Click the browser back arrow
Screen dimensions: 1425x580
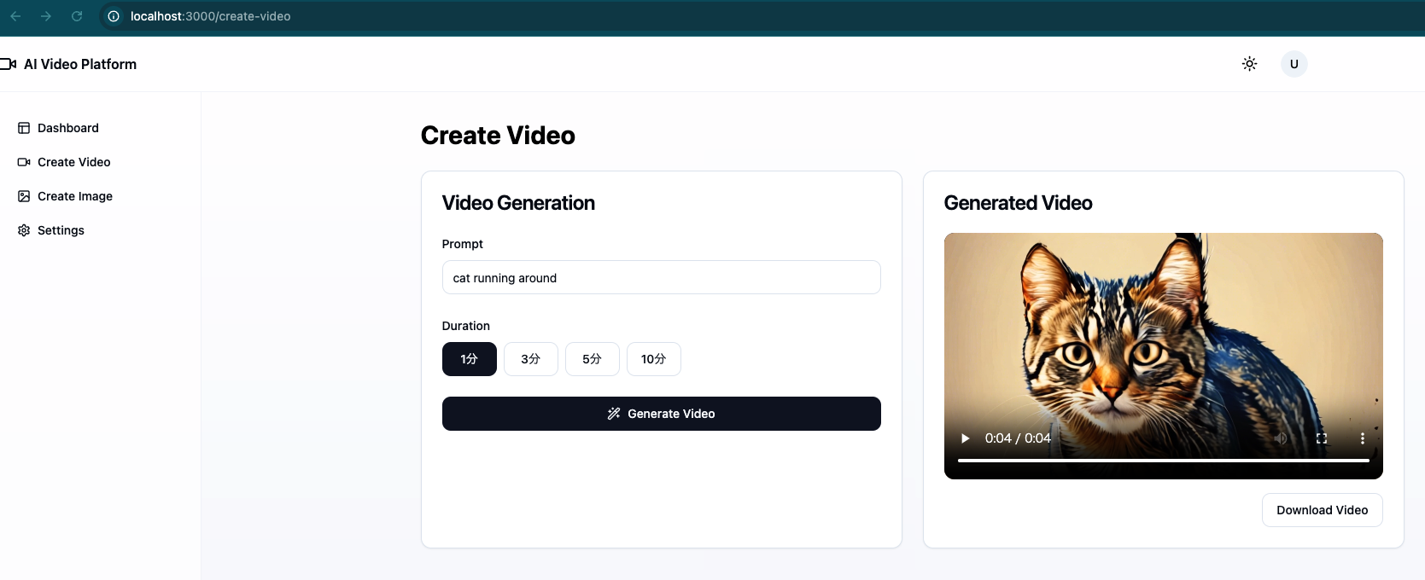click(x=15, y=16)
